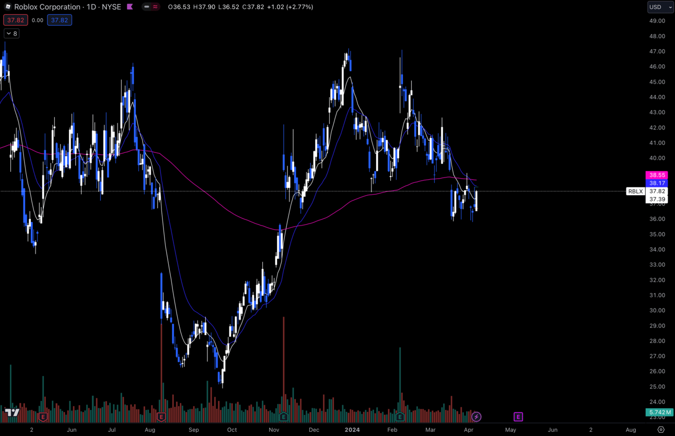This screenshot has width=675, height=436.
Task: Click the Sep label on the time axis
Action: point(194,430)
